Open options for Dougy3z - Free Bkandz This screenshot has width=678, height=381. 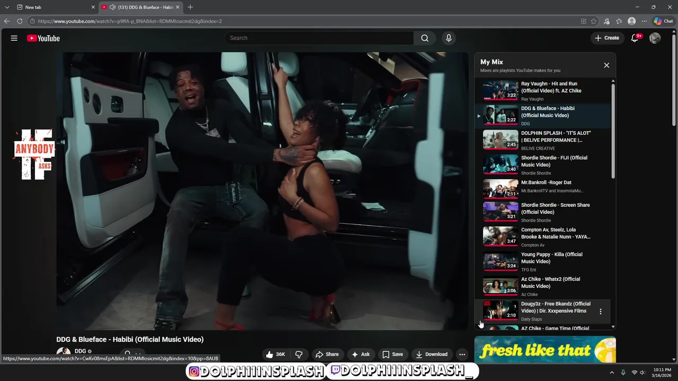[x=601, y=312]
